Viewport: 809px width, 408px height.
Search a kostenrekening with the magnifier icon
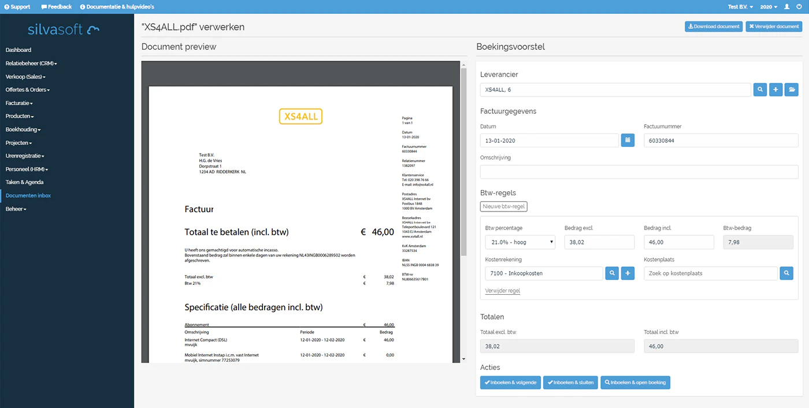point(612,273)
